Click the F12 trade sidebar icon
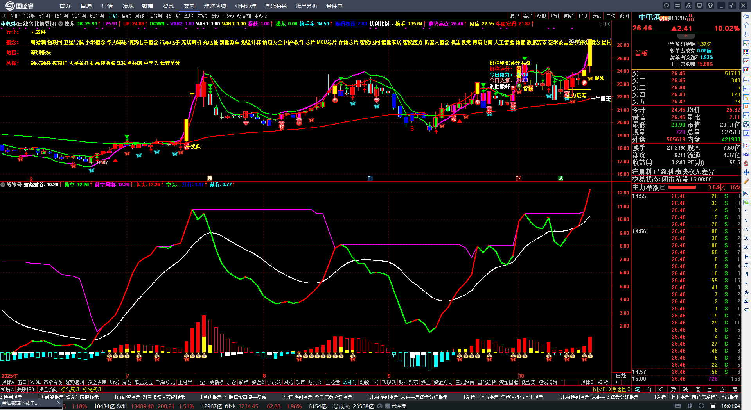 746,116
